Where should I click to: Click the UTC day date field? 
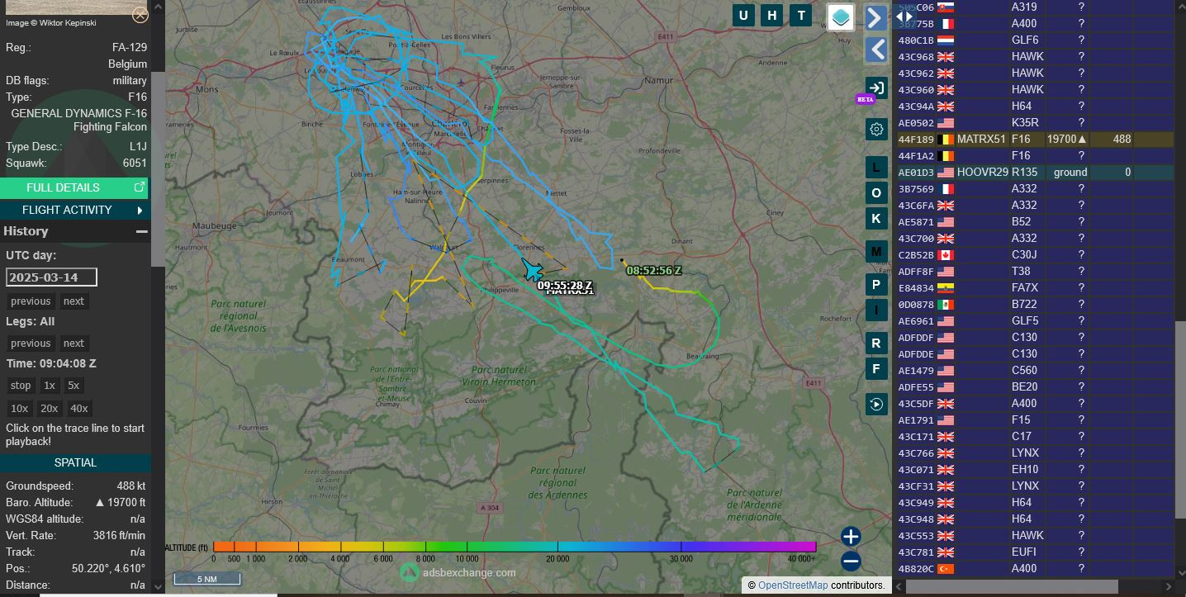tap(51, 277)
